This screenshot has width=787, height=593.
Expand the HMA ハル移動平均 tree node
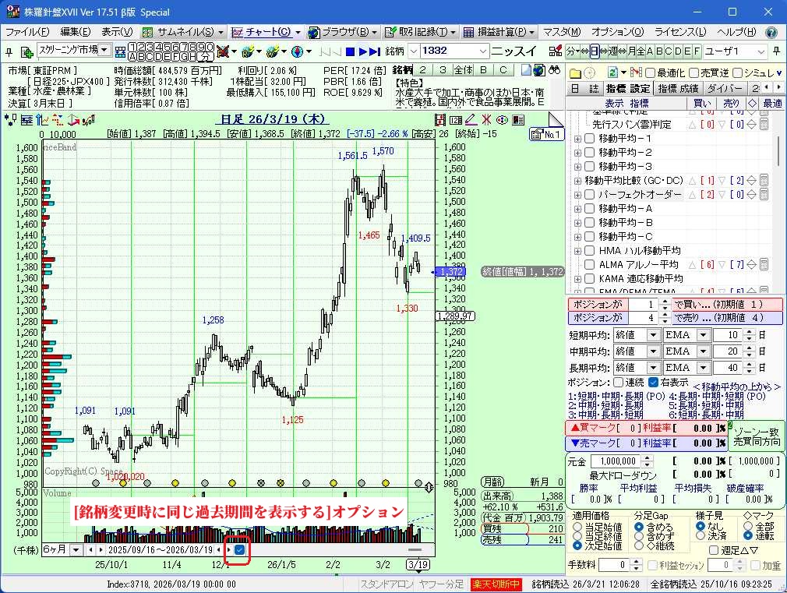point(577,251)
